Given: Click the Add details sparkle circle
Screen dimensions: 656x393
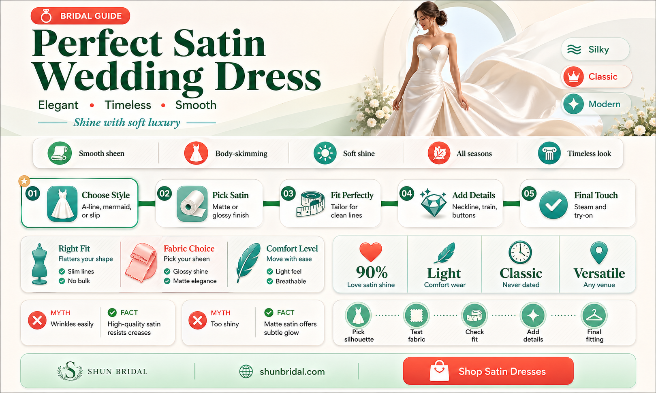Looking at the screenshot, I should click(533, 315).
